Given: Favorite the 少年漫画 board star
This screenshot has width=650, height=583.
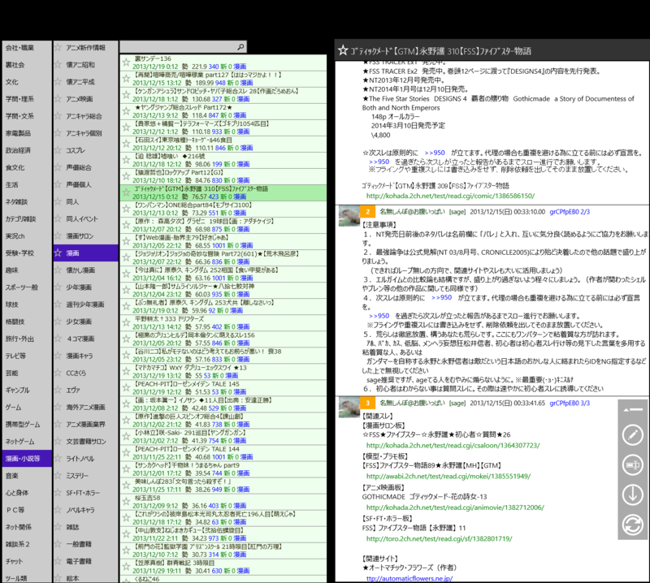Looking at the screenshot, I should click(x=58, y=287).
